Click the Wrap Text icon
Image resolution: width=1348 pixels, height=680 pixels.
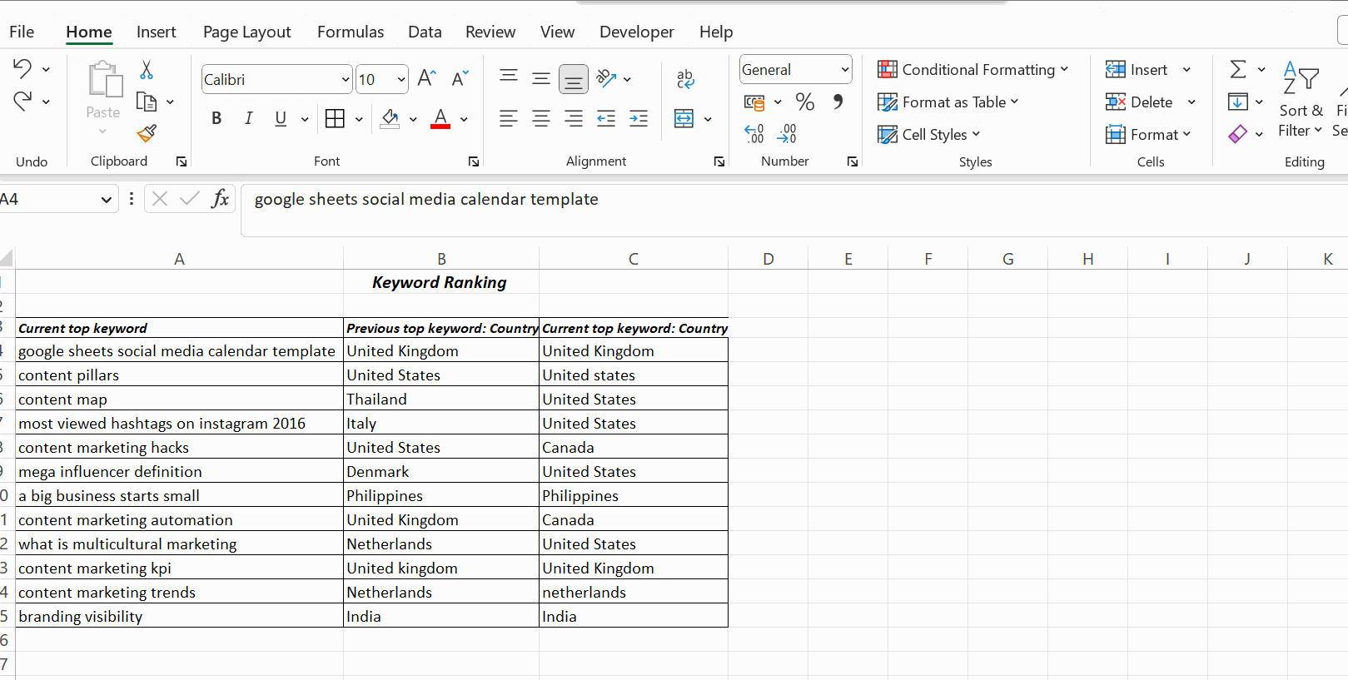(x=685, y=79)
